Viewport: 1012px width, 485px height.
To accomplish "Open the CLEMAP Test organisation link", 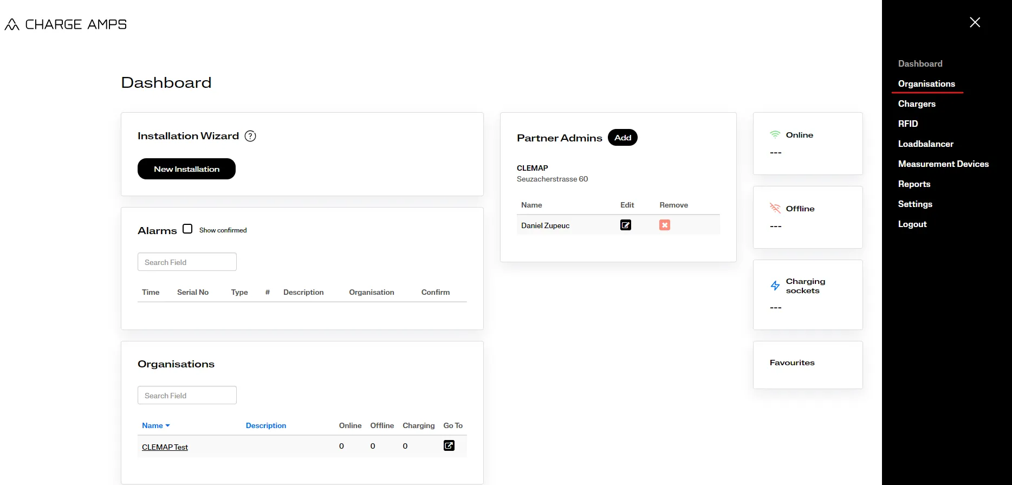I will pyautogui.click(x=165, y=447).
